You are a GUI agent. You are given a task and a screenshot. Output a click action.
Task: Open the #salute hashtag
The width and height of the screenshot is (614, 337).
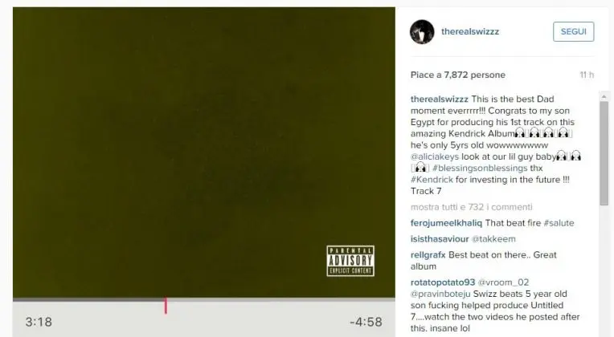559,223
